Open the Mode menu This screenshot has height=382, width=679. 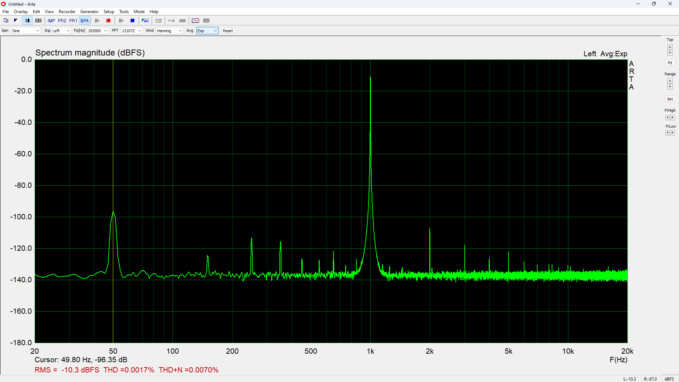point(139,12)
